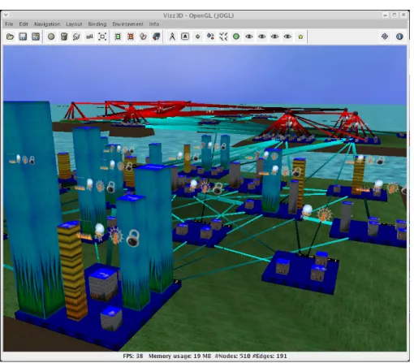Select the walking person navigation icon

pyautogui.click(x=172, y=37)
